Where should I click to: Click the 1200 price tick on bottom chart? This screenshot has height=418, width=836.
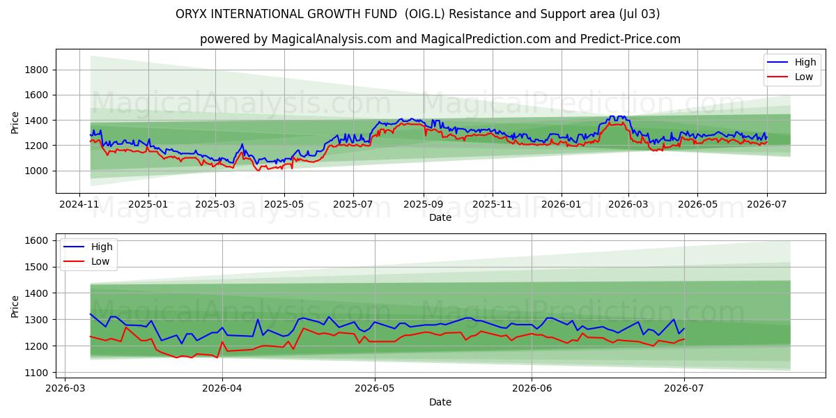click(x=36, y=346)
